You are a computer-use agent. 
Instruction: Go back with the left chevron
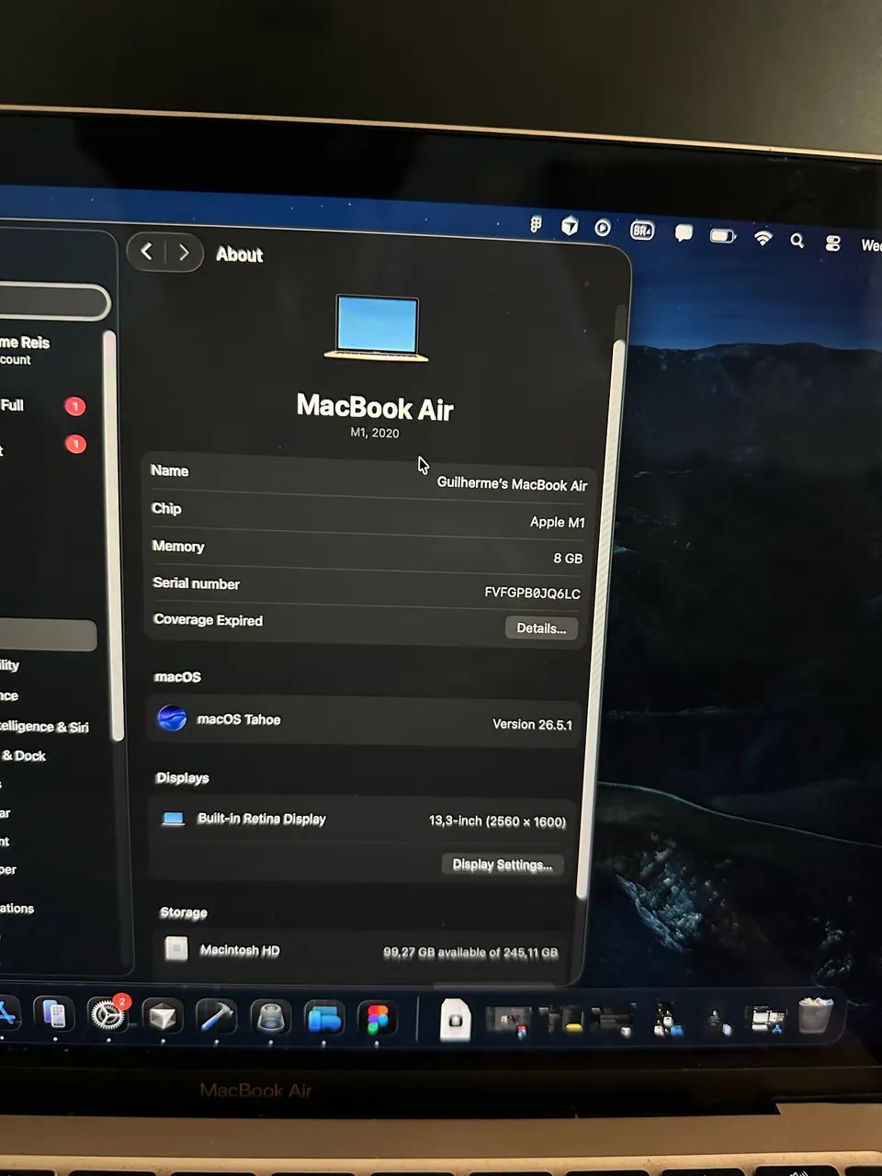tap(147, 251)
